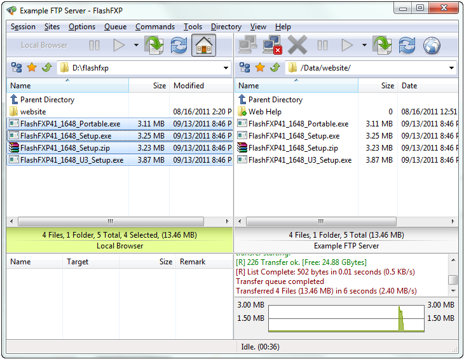Select remote FlashFXP41_1648_Portable.exe file
The image size is (464, 359).
(347, 124)
